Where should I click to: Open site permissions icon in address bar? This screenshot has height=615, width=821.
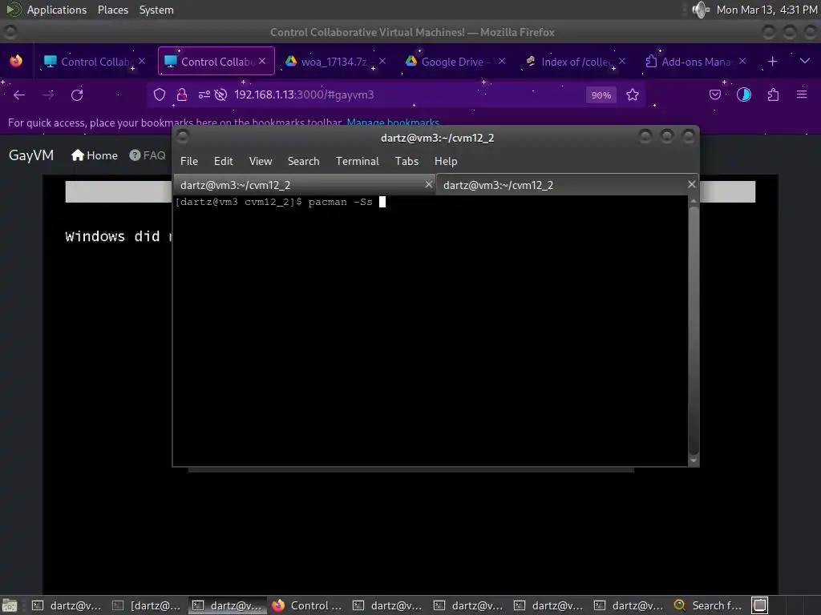click(204, 94)
